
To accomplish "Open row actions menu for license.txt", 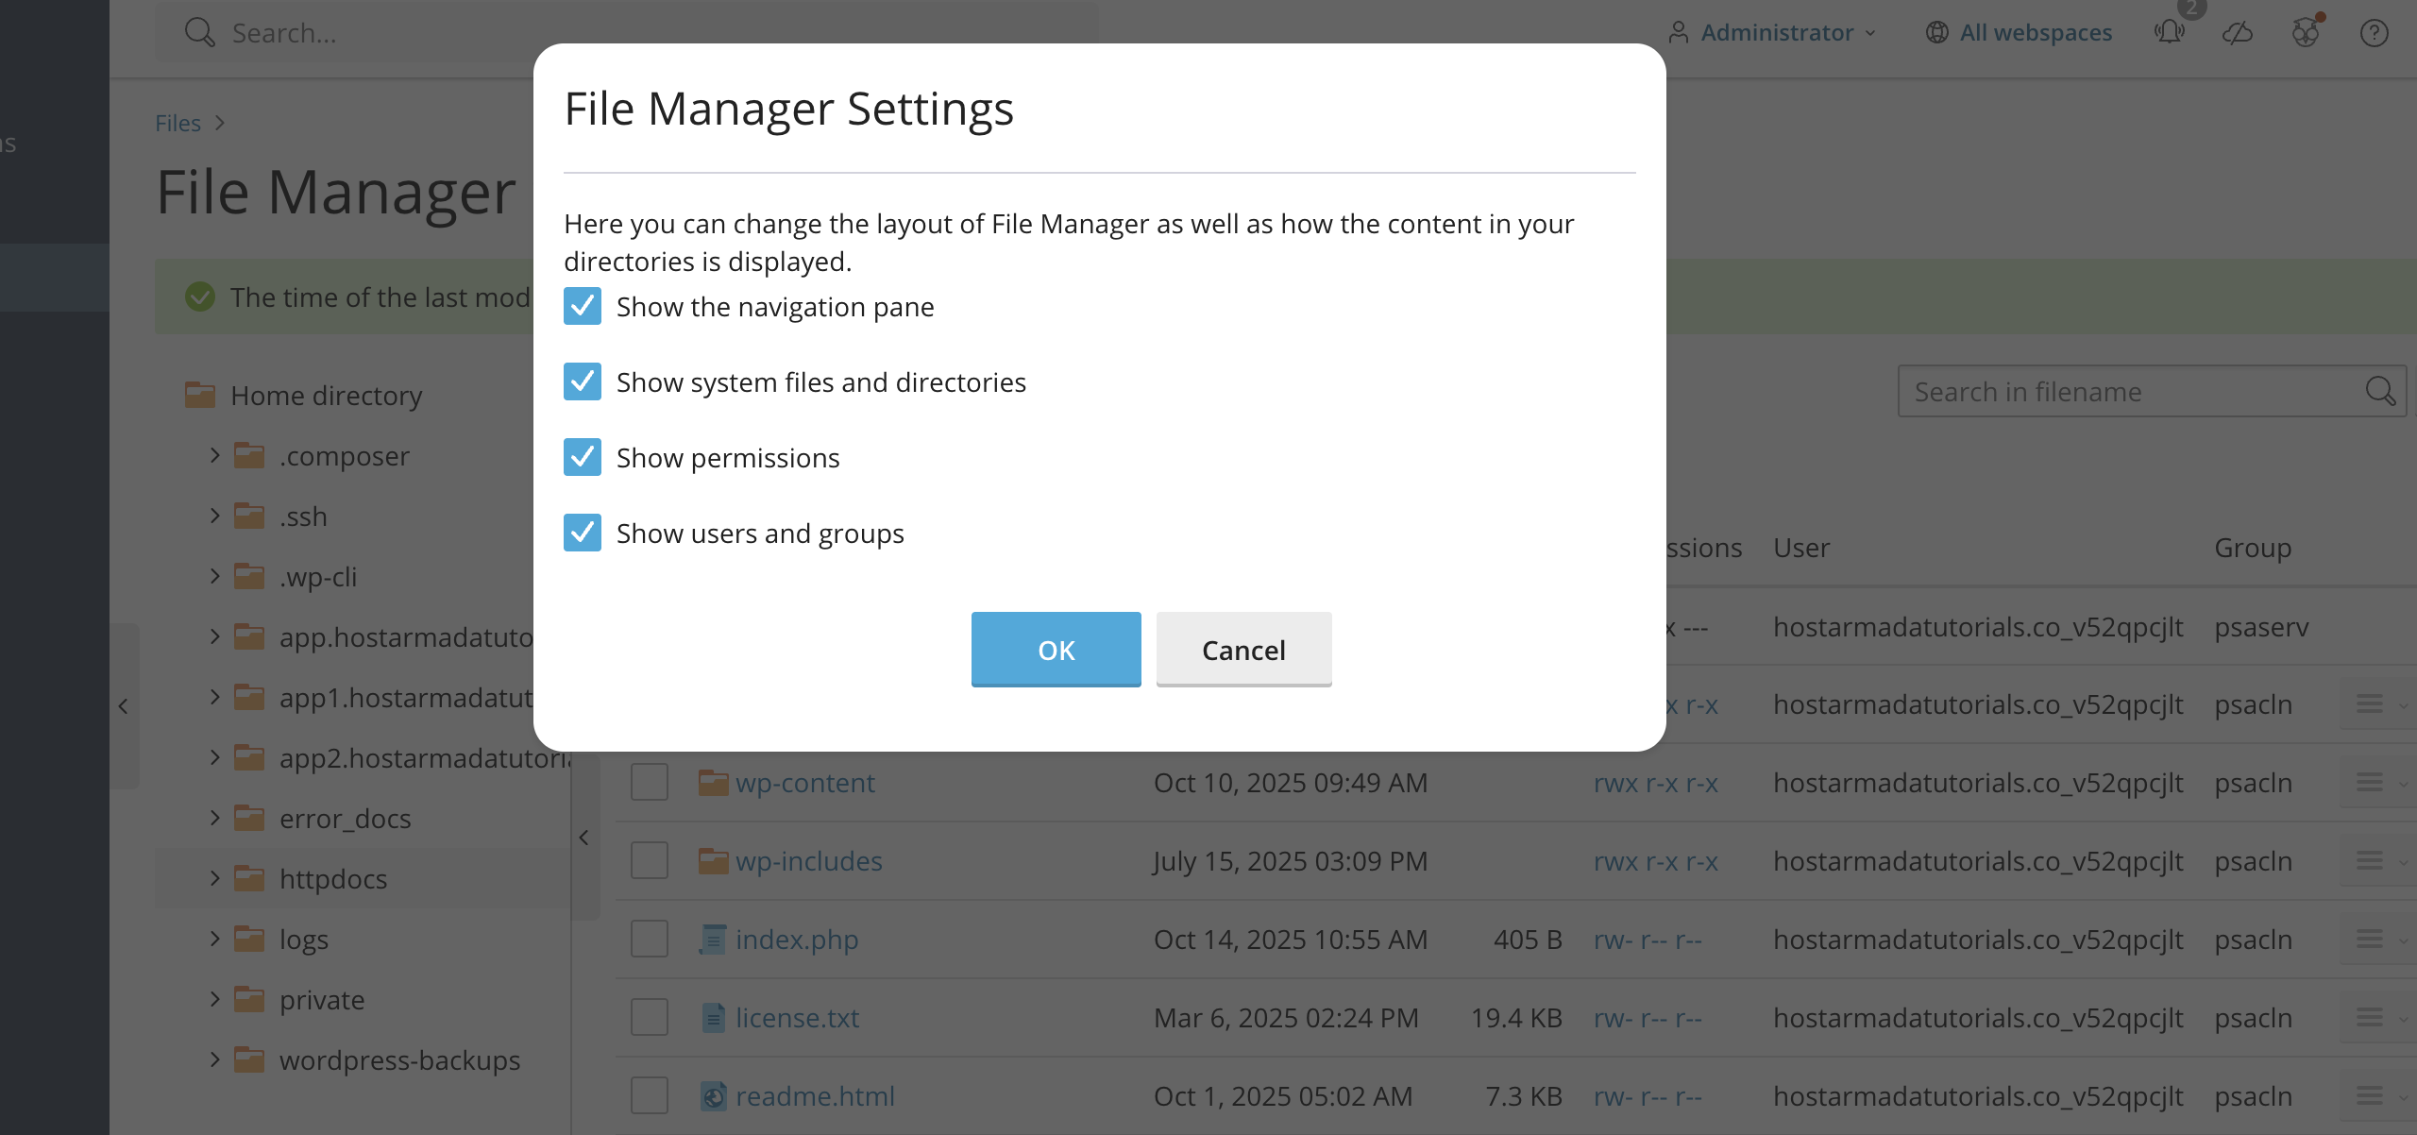I will [x=2377, y=1017].
